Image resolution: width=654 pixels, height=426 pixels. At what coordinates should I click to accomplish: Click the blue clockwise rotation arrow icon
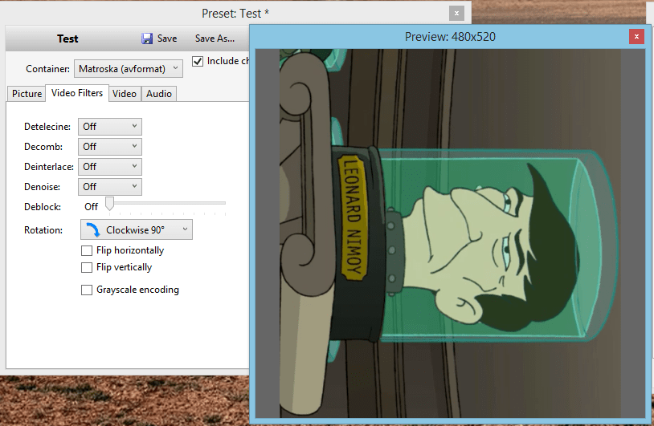point(93,230)
